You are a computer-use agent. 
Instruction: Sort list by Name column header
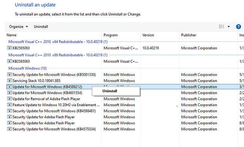click(x=12, y=35)
